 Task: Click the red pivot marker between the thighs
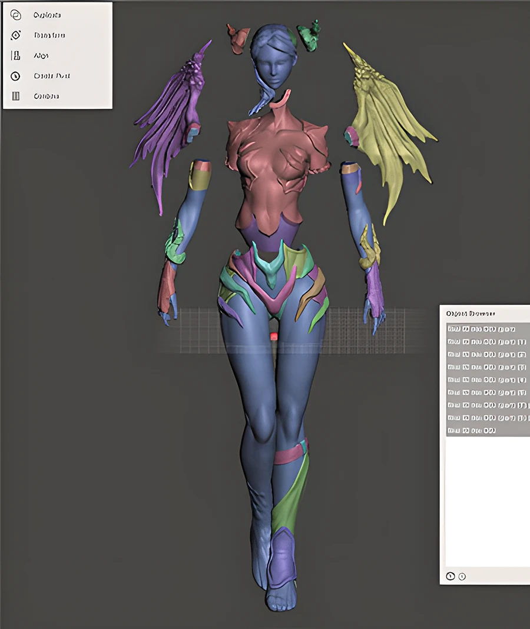coord(273,337)
